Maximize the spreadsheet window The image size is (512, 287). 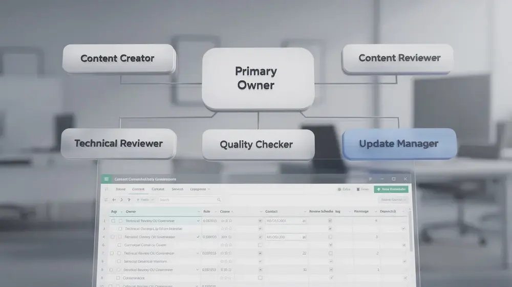393,179
